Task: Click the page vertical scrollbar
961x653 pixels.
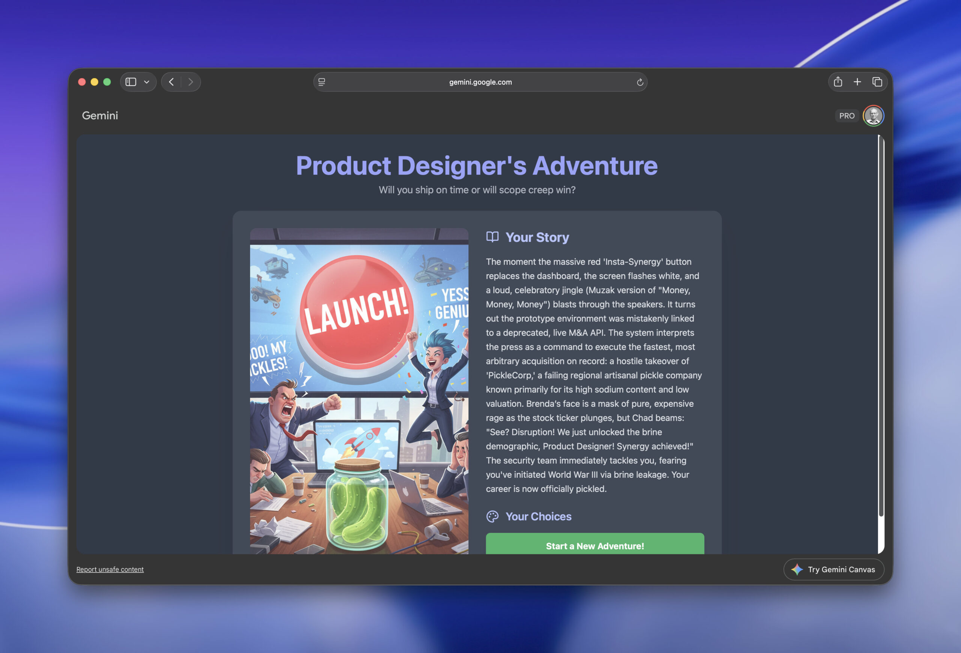Action: [x=881, y=326]
